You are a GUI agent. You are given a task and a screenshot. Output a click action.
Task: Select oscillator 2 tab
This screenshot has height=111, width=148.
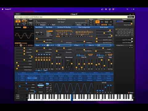point(28,27)
